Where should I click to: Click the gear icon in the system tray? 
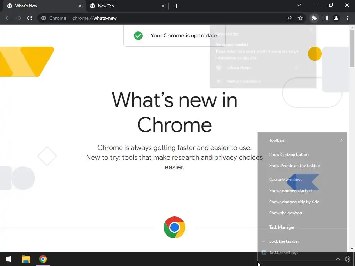point(348,259)
